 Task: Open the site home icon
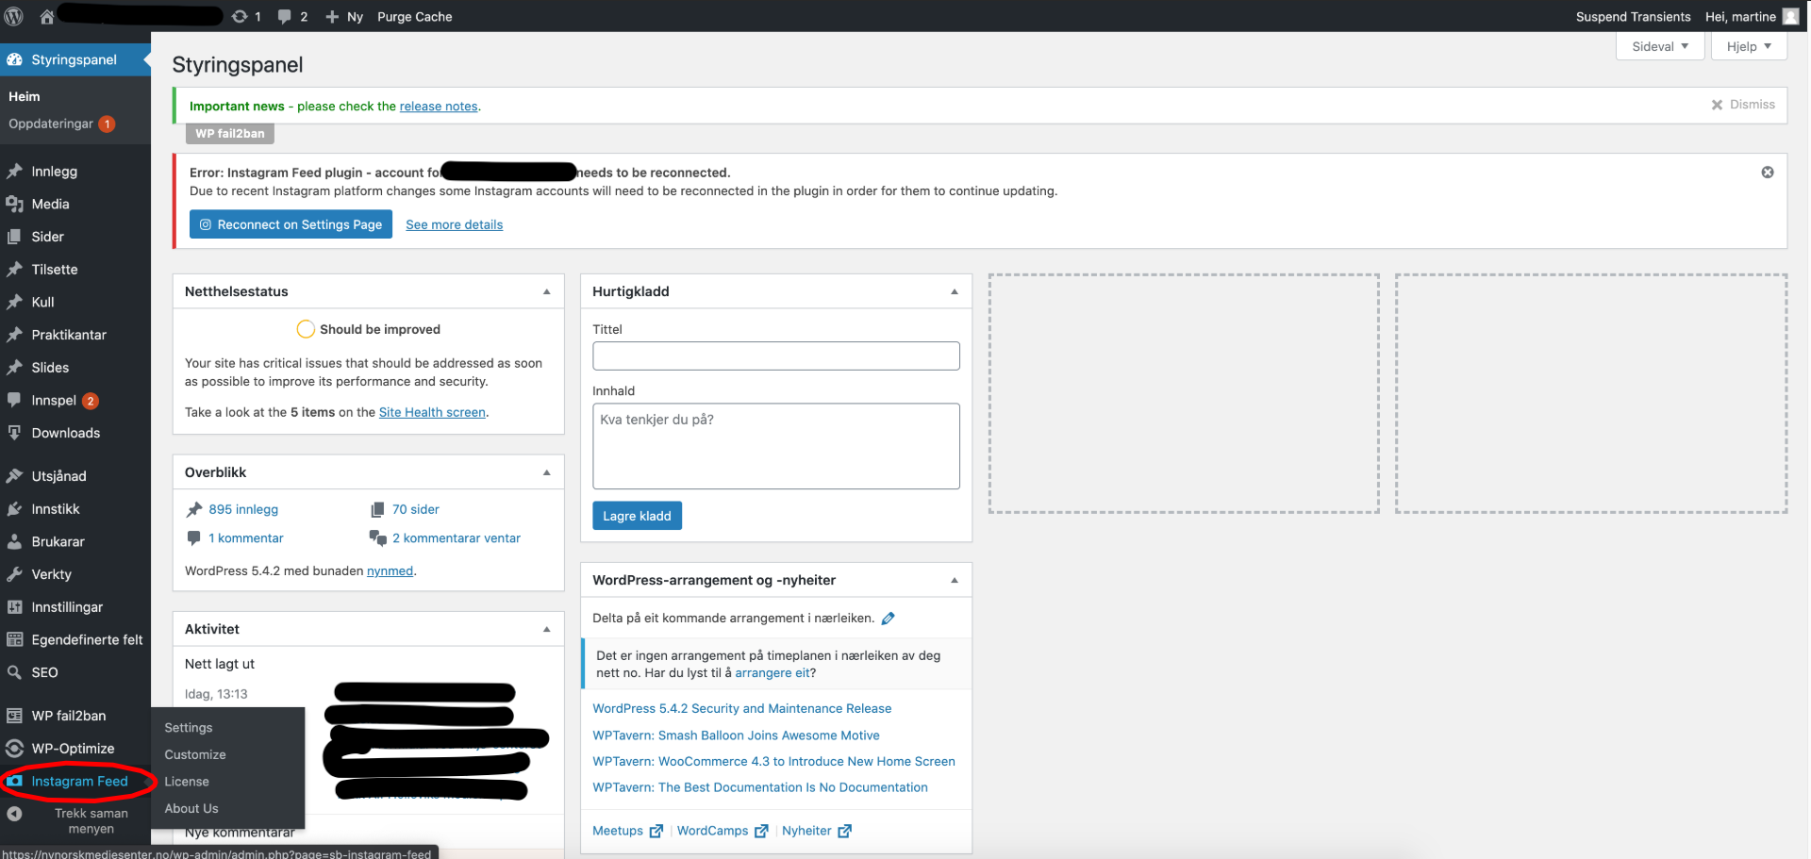point(46,16)
